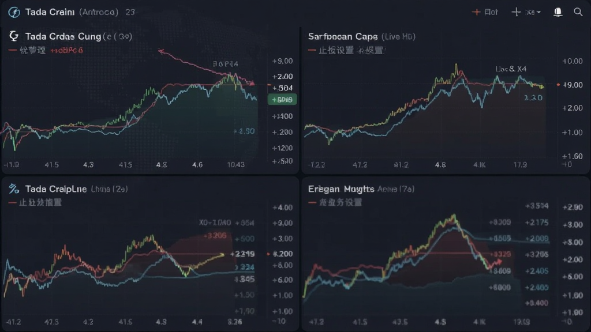Click the "+4.00" price label on Tada CraipLne axis
Screen dimensions: 591x332
(x=282, y=207)
